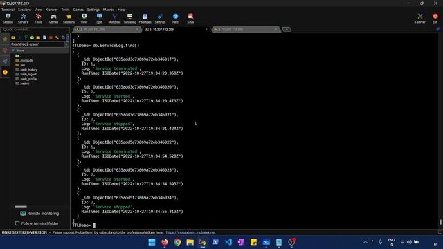Delete selected file with red SFTP icon
Viewport: 443px width, 249px height.
(x=51, y=37)
